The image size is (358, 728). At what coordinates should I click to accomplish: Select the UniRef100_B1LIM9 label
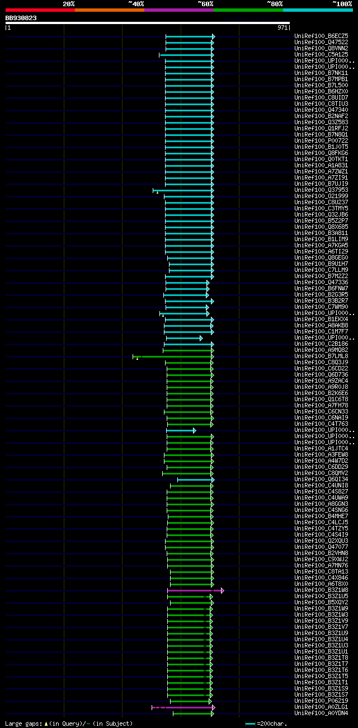[x=321, y=239]
